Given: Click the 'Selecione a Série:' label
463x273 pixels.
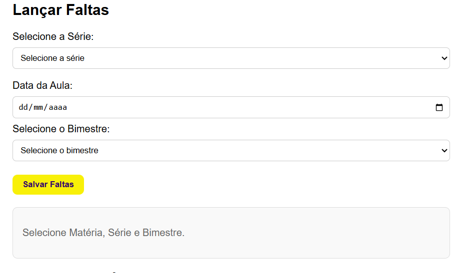Looking at the screenshot, I should click(x=53, y=36).
